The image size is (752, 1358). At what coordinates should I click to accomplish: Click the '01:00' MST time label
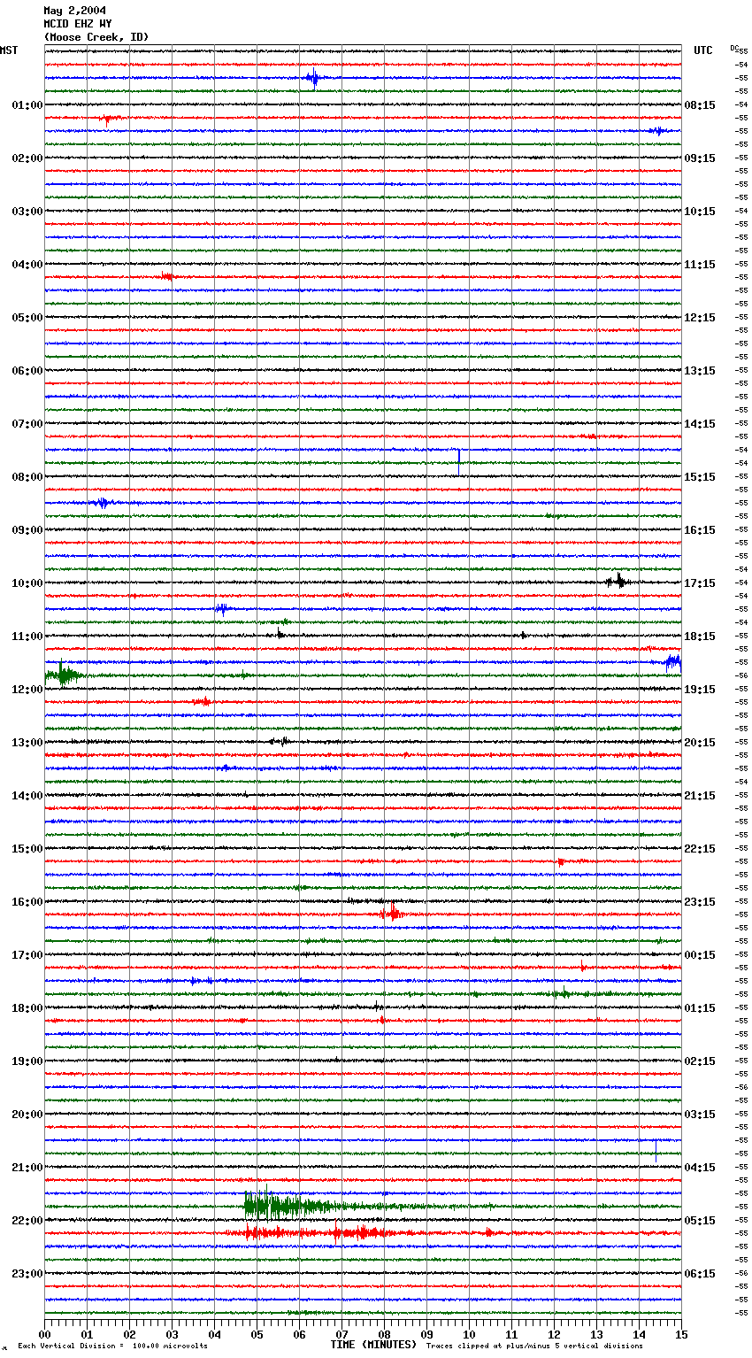[27, 105]
